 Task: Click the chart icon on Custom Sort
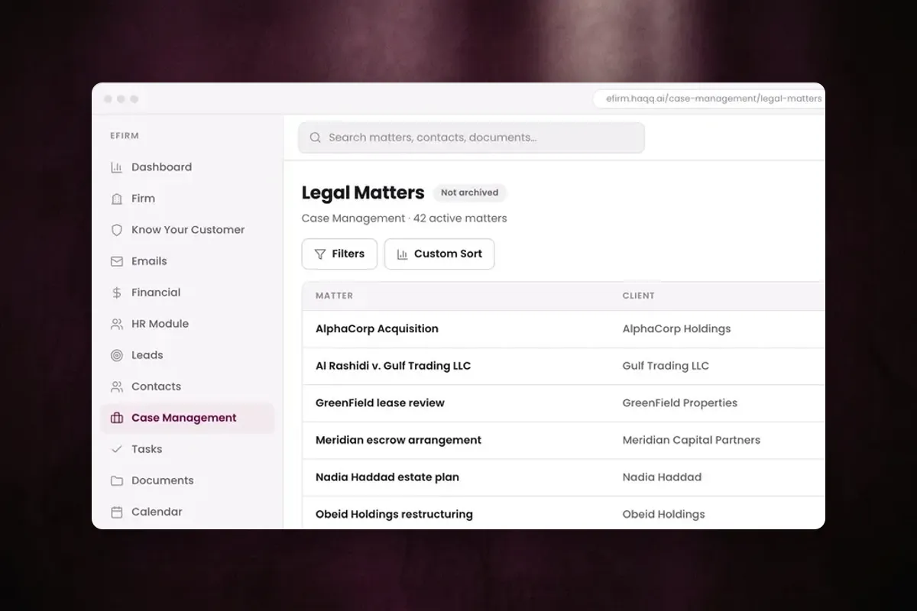coord(402,254)
